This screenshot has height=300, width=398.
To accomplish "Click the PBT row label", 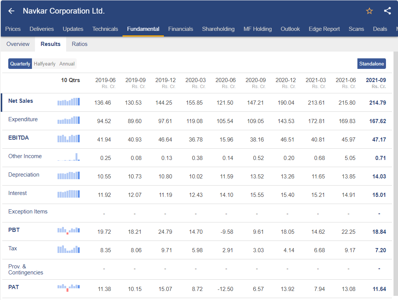I will 14,230.
